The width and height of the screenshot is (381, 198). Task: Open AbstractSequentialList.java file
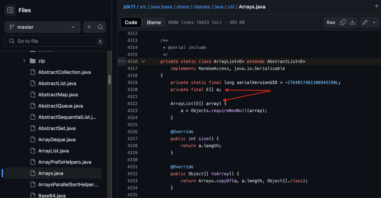tap(67, 117)
